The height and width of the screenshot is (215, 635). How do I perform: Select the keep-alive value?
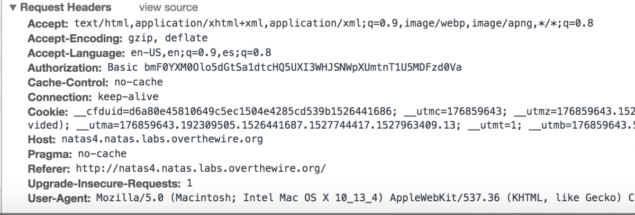[x=128, y=97]
